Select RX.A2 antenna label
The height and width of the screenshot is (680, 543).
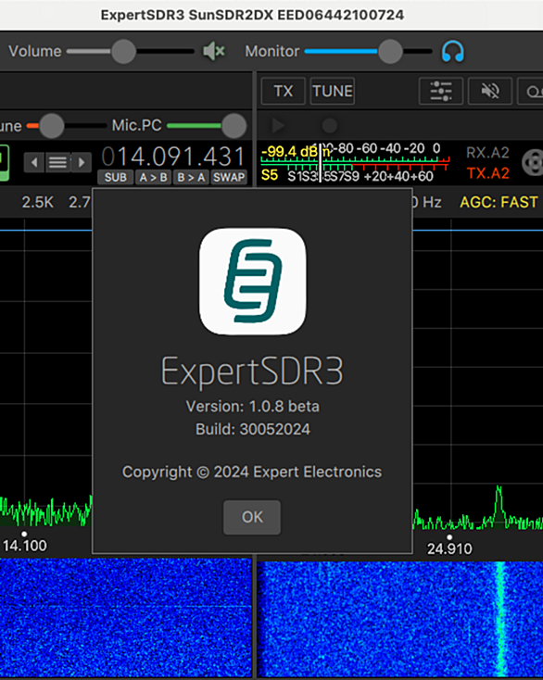(x=487, y=153)
